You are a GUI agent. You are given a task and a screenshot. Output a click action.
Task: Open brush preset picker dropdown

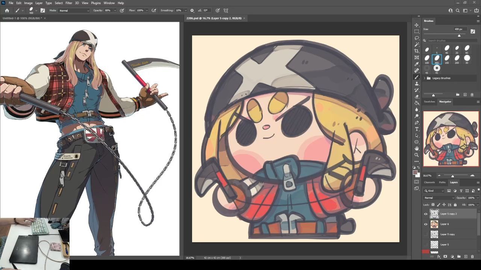[x=36, y=10]
